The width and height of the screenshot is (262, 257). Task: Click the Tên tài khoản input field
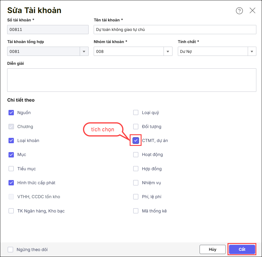tap(175, 30)
